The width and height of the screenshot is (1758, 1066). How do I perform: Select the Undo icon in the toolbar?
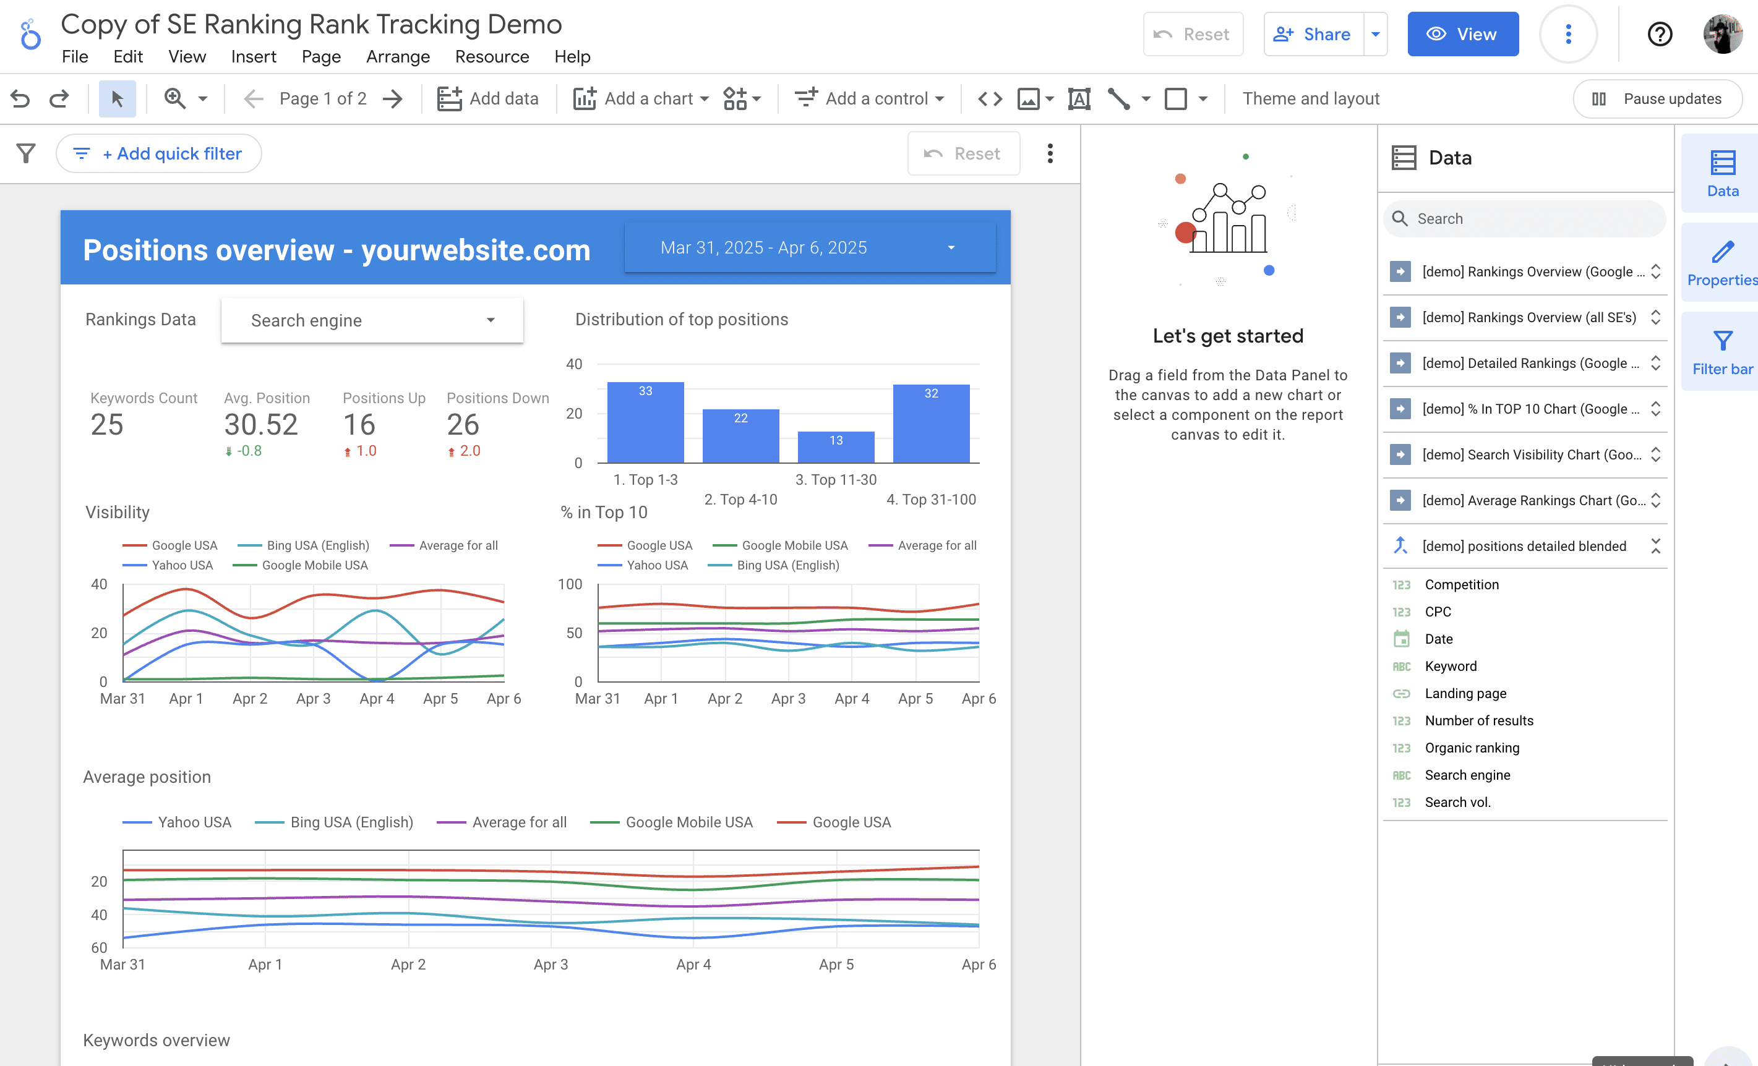point(20,98)
